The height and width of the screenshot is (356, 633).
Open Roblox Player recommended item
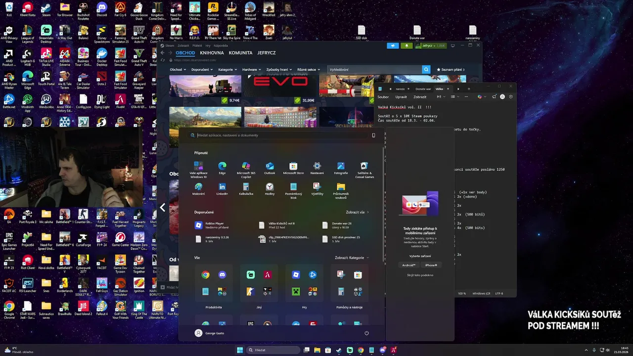point(213,225)
